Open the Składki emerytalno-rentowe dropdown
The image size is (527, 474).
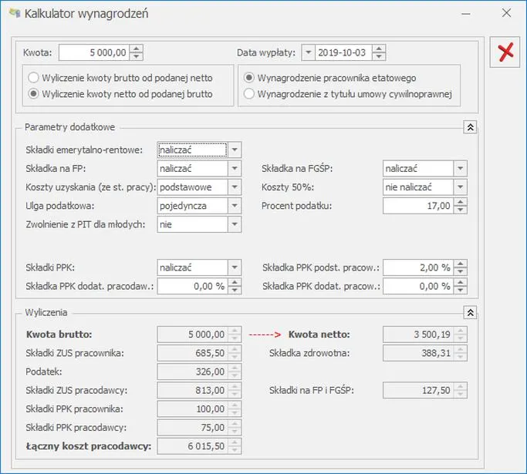235,150
